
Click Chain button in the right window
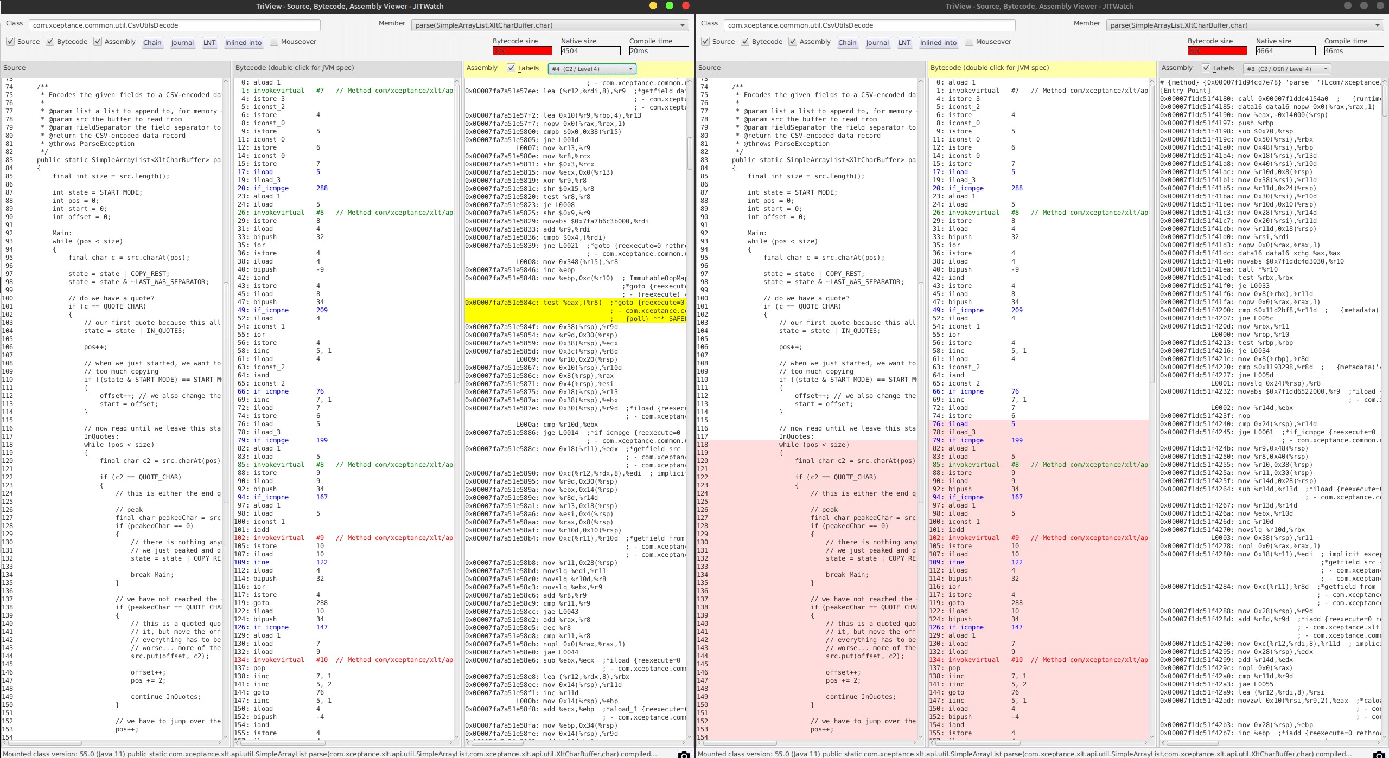pyautogui.click(x=848, y=43)
